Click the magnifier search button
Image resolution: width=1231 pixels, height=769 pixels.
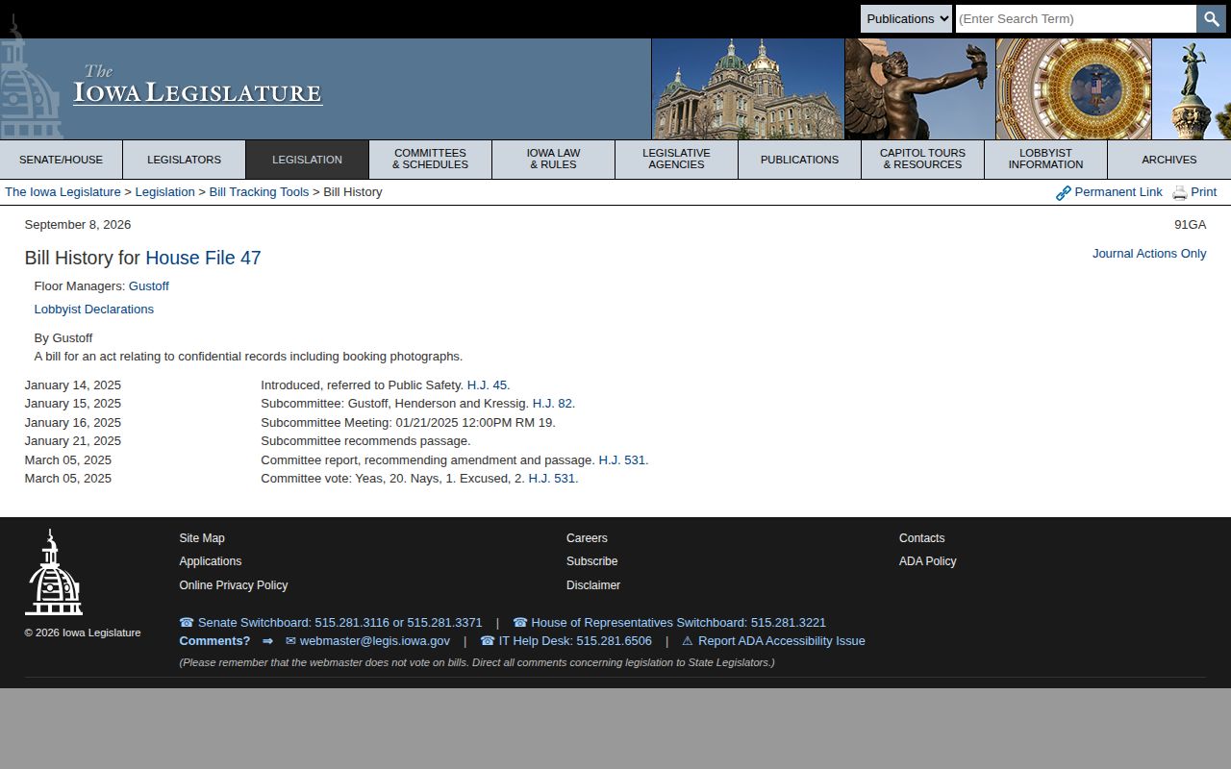tap(1211, 18)
